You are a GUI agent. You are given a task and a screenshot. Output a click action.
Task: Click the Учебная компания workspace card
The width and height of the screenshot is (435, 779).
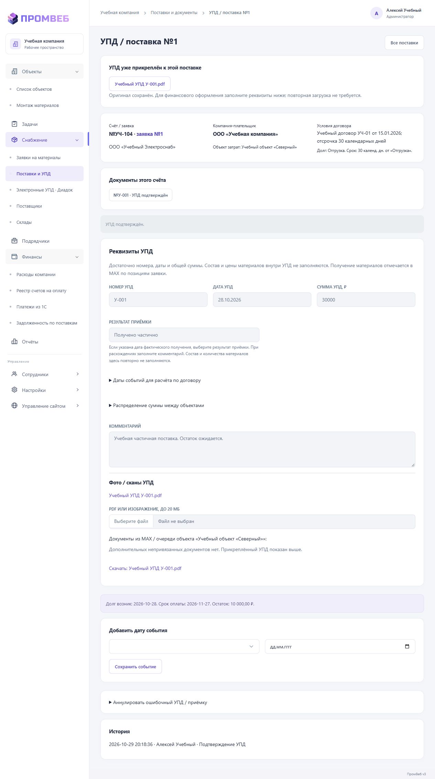tap(44, 44)
